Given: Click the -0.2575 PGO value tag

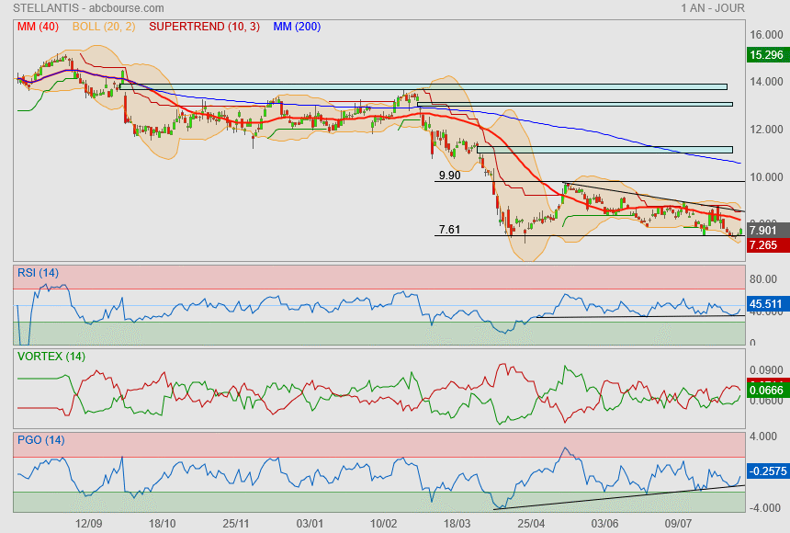Looking at the screenshot, I should tap(767, 471).
